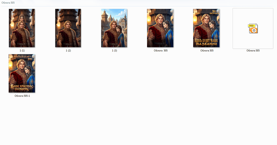Select the daytime town thumbnail 1 (3)
The image size is (277, 145).
pos(114,28)
